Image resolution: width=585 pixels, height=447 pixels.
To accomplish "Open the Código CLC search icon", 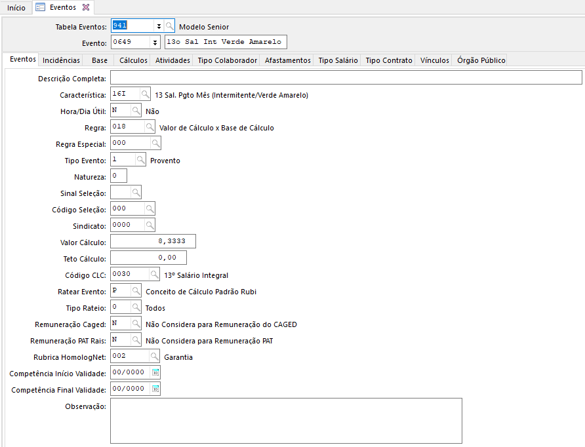I will click(x=154, y=275).
